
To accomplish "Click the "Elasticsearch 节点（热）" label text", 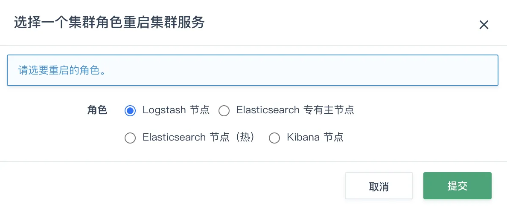I will [x=199, y=138].
